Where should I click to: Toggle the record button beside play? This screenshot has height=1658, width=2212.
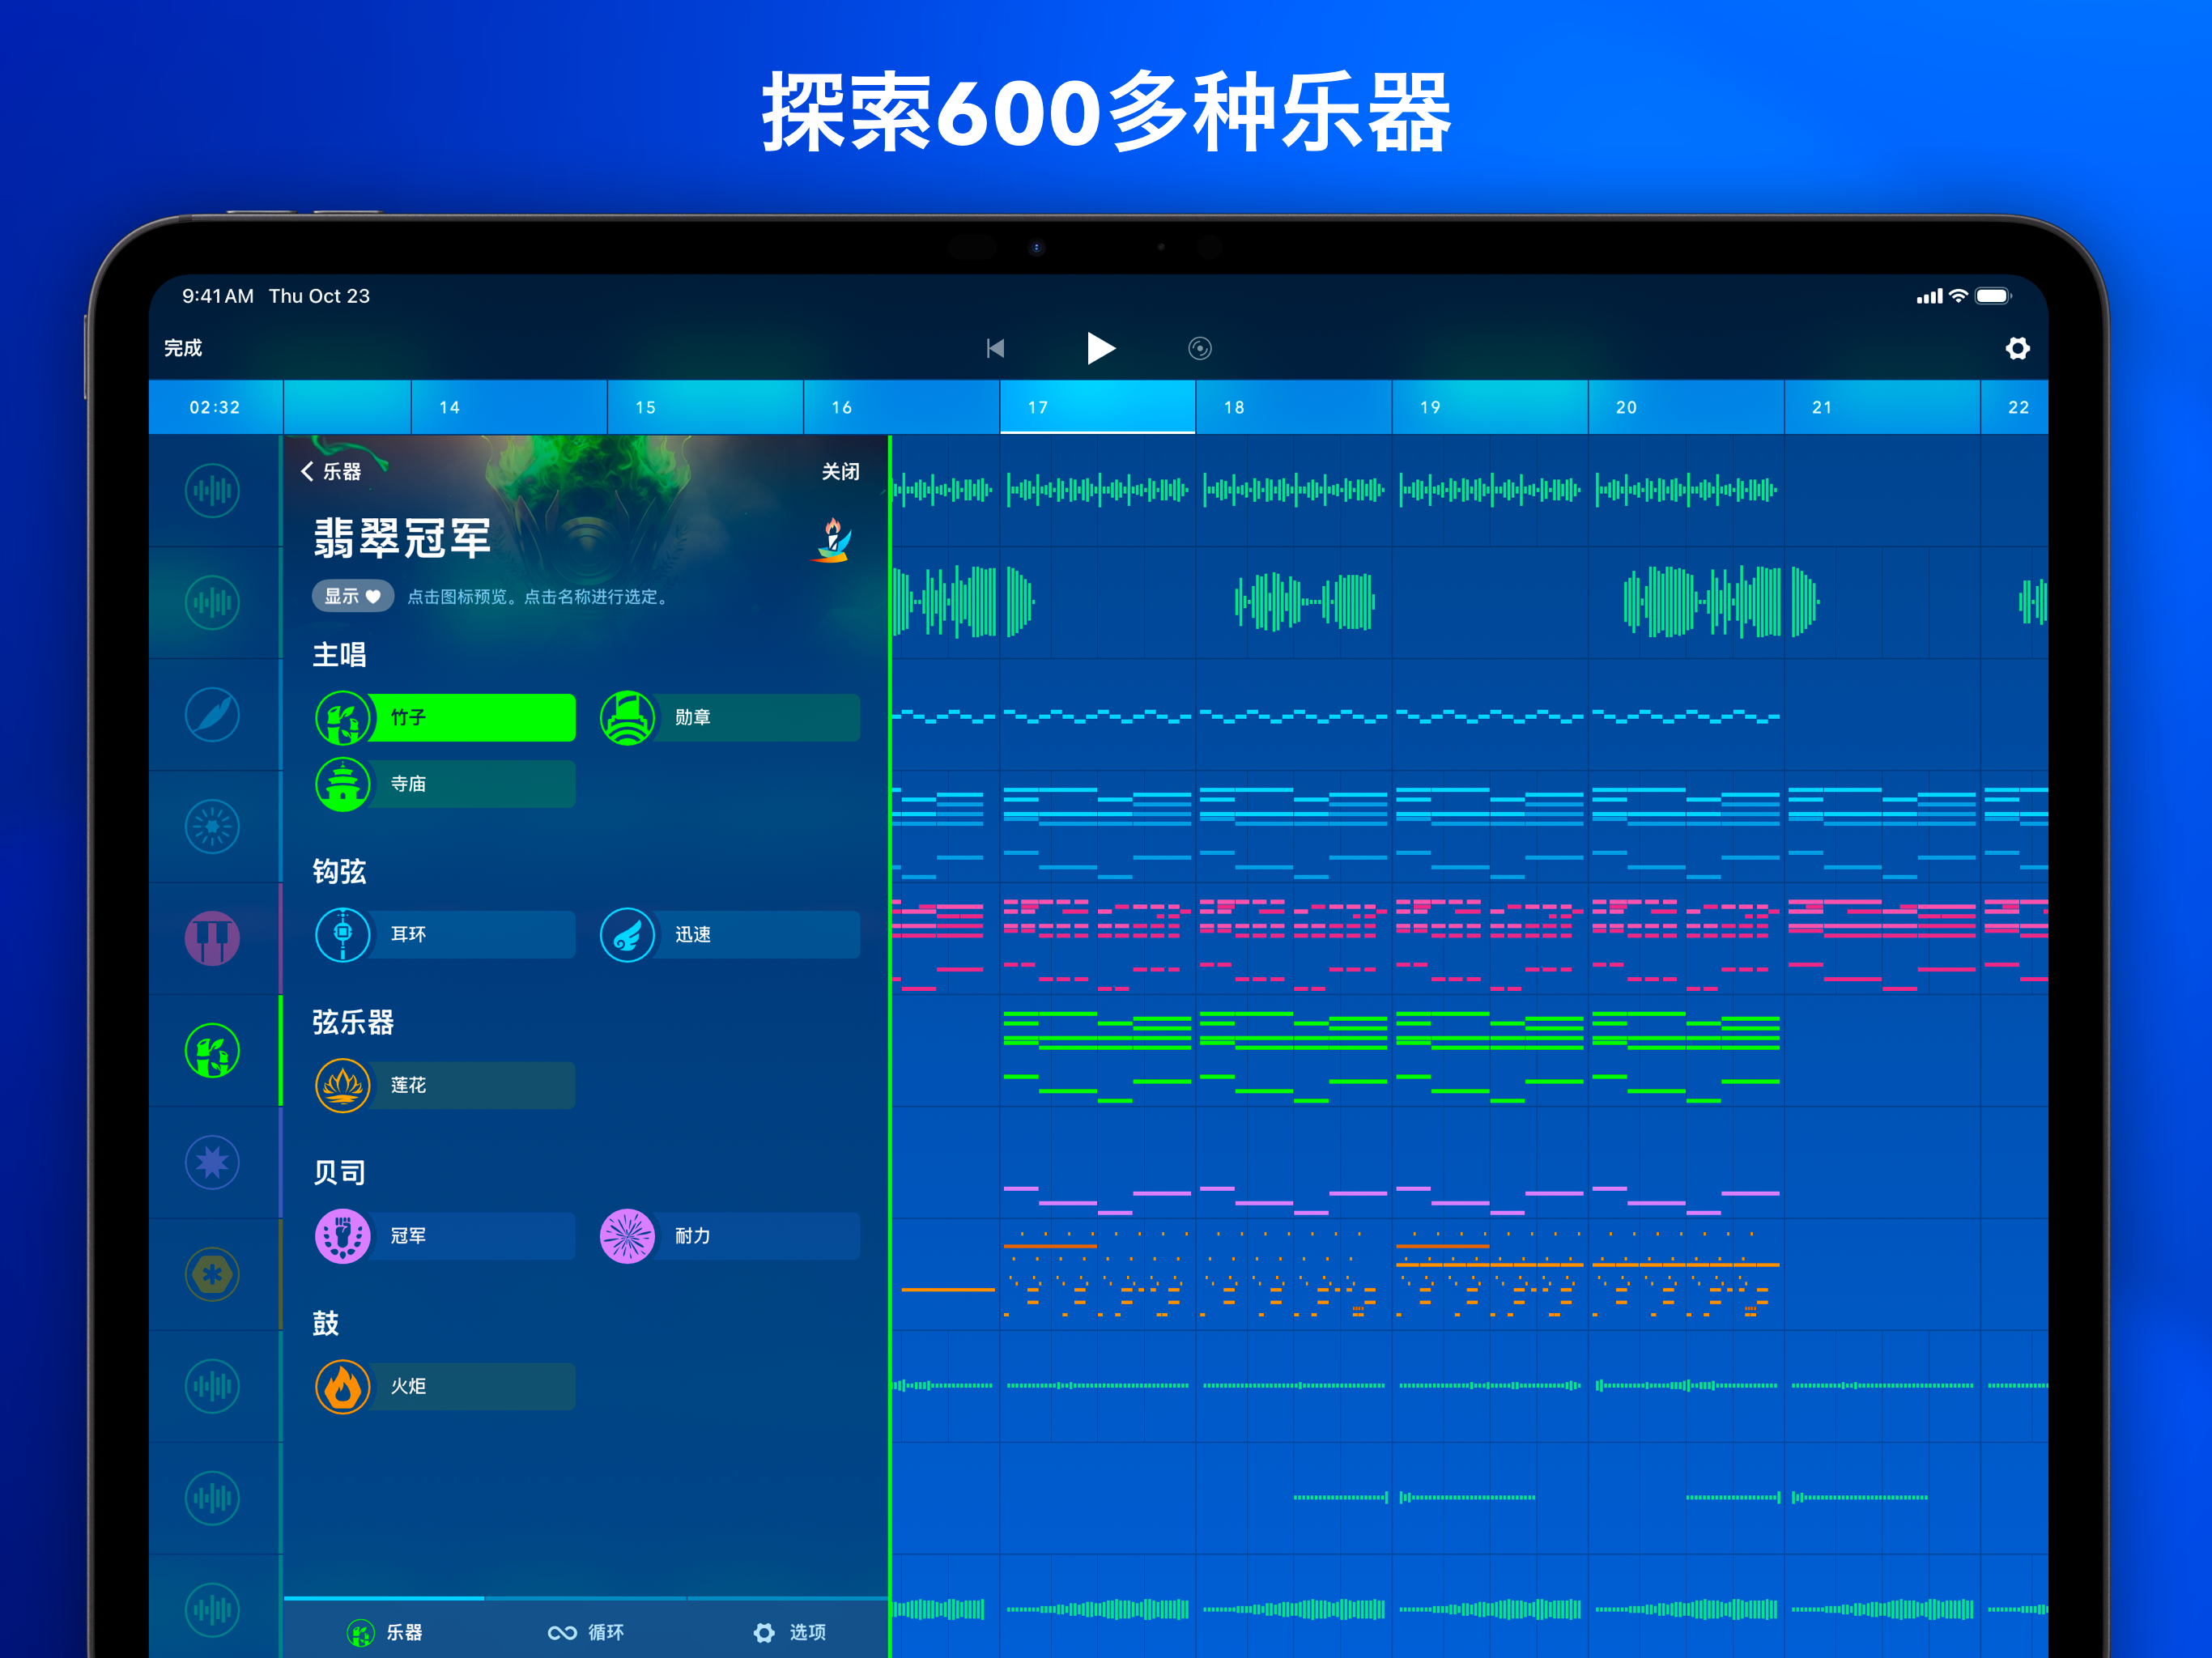[1199, 348]
